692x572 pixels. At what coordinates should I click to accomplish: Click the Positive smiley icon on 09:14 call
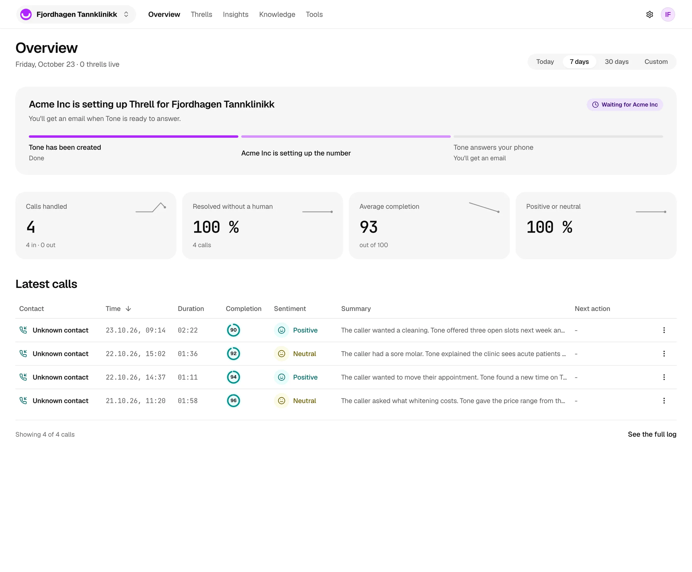[281, 330]
